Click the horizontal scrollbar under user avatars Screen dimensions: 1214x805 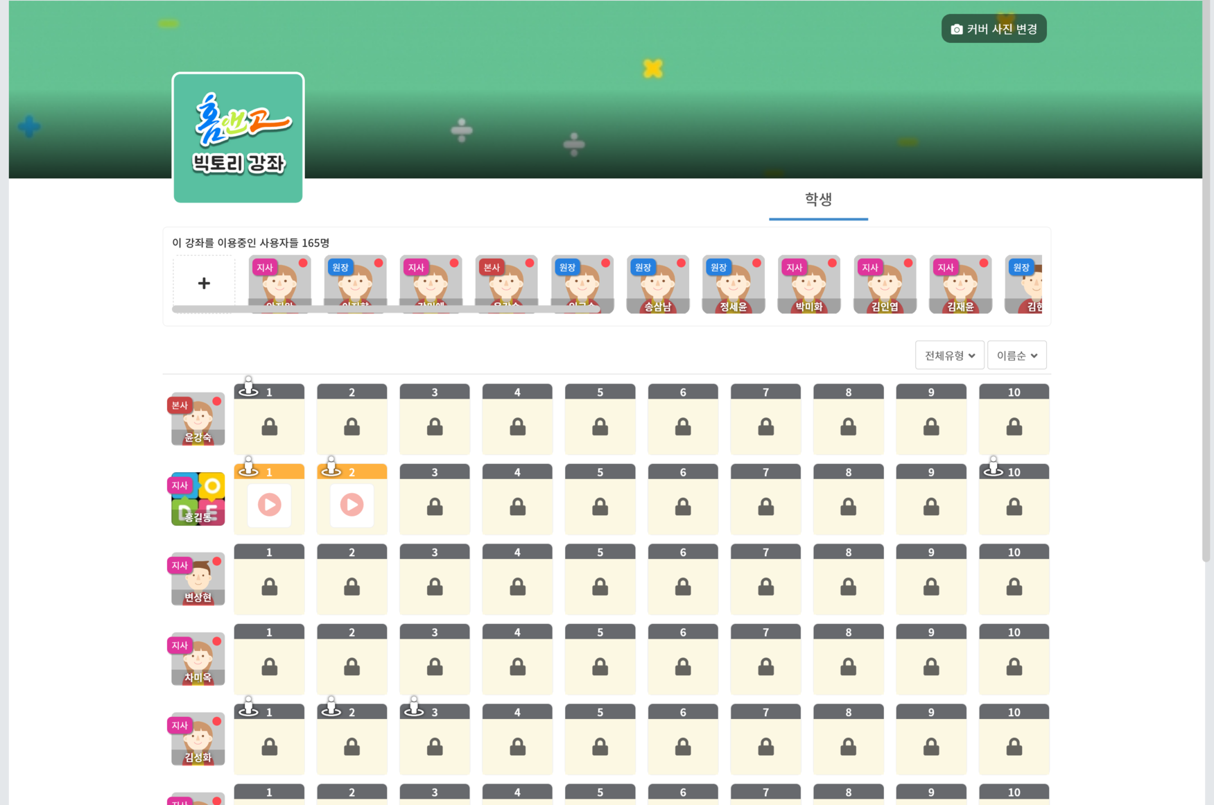(x=385, y=309)
